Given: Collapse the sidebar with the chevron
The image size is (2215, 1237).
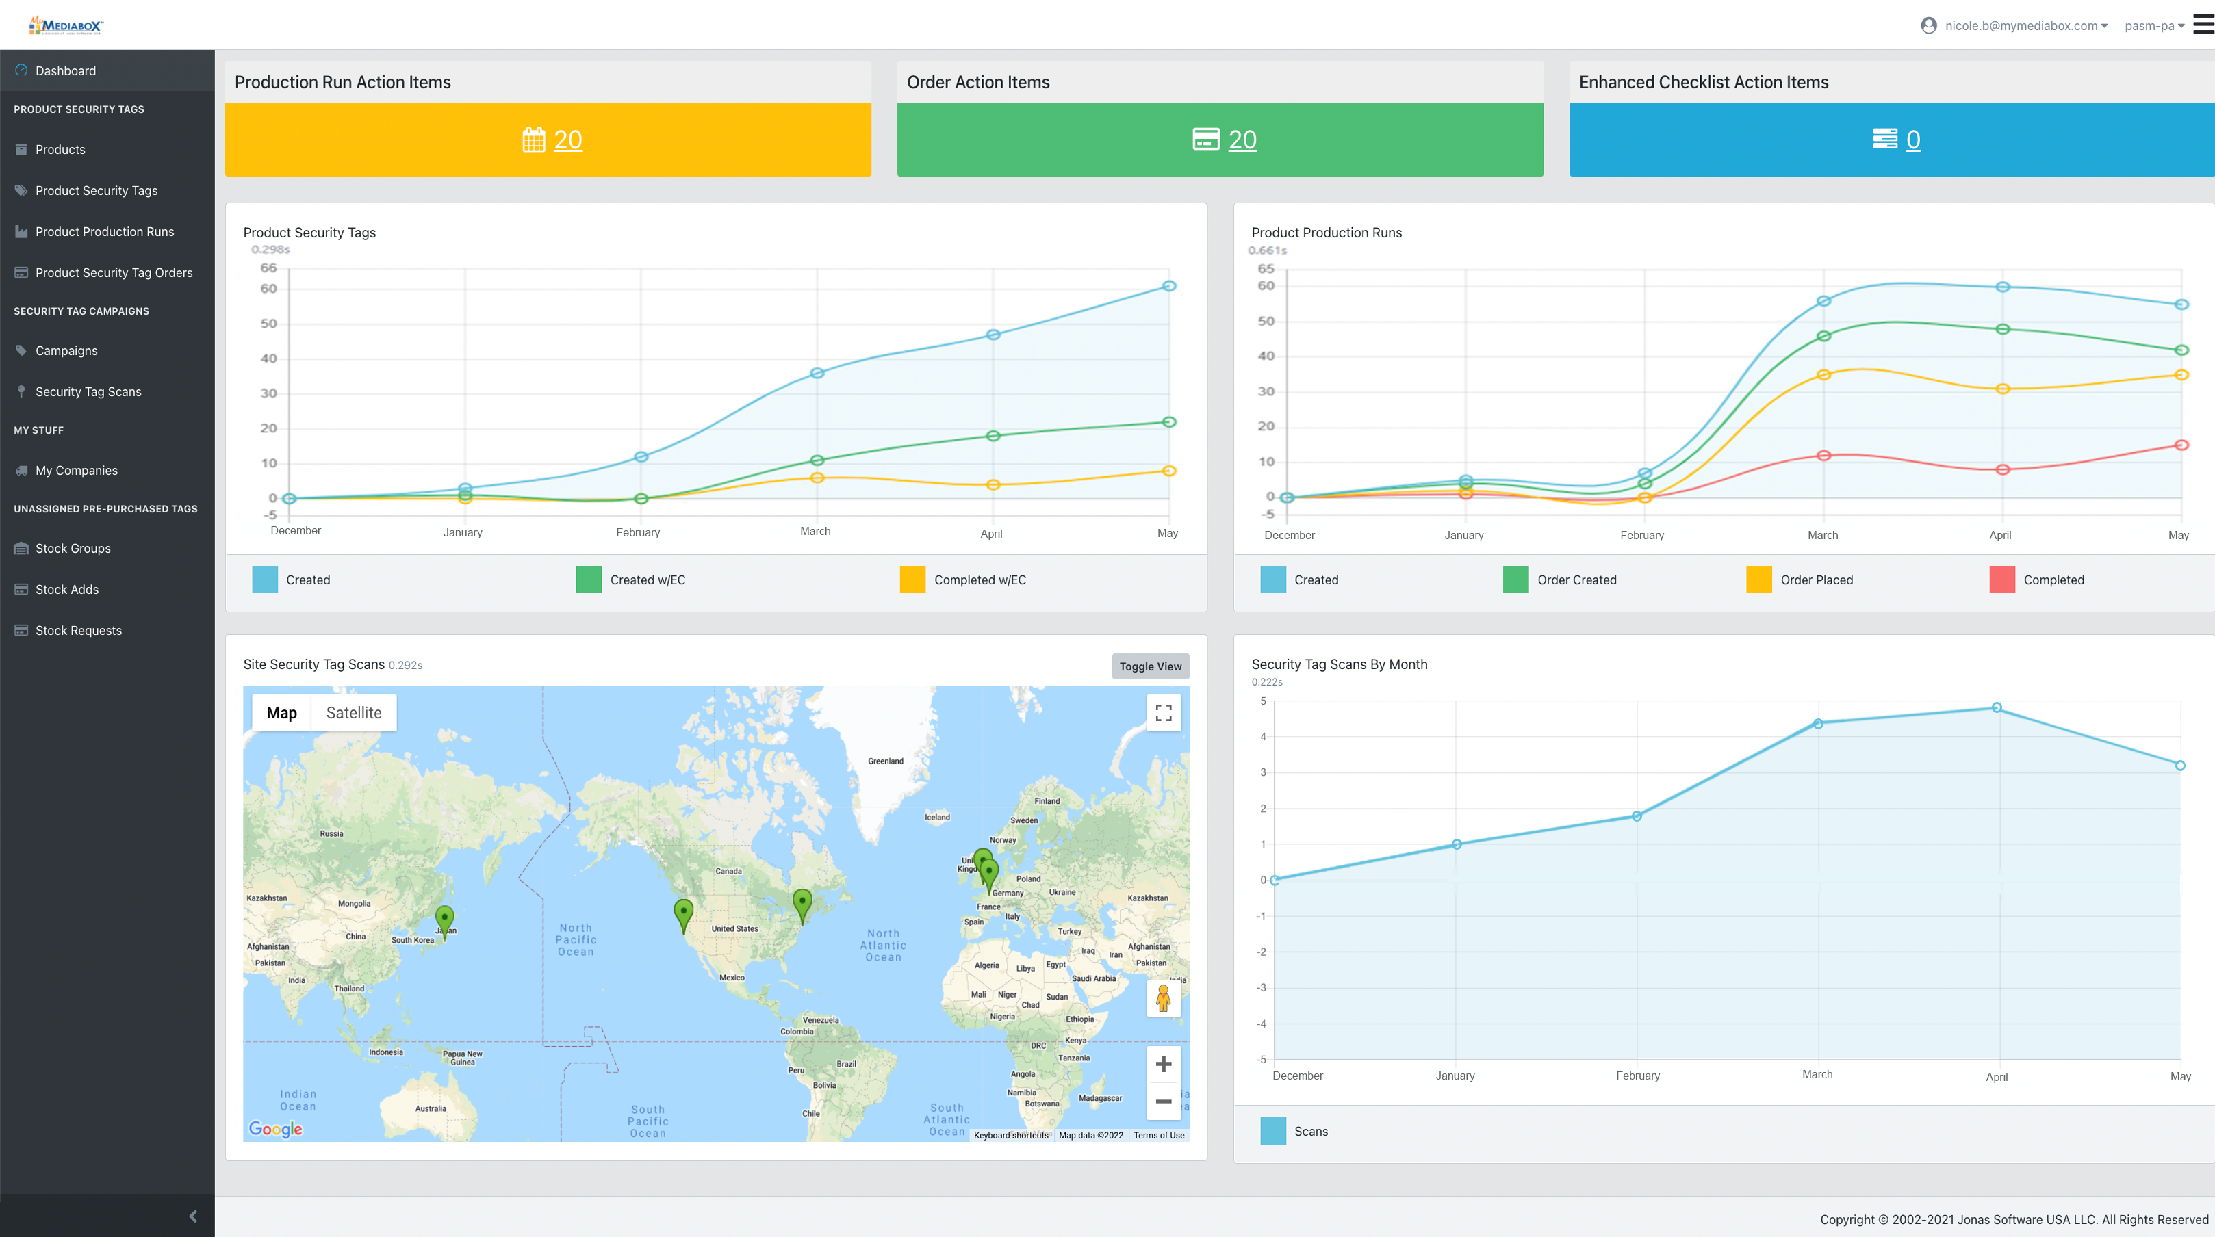Looking at the screenshot, I should point(192,1216).
